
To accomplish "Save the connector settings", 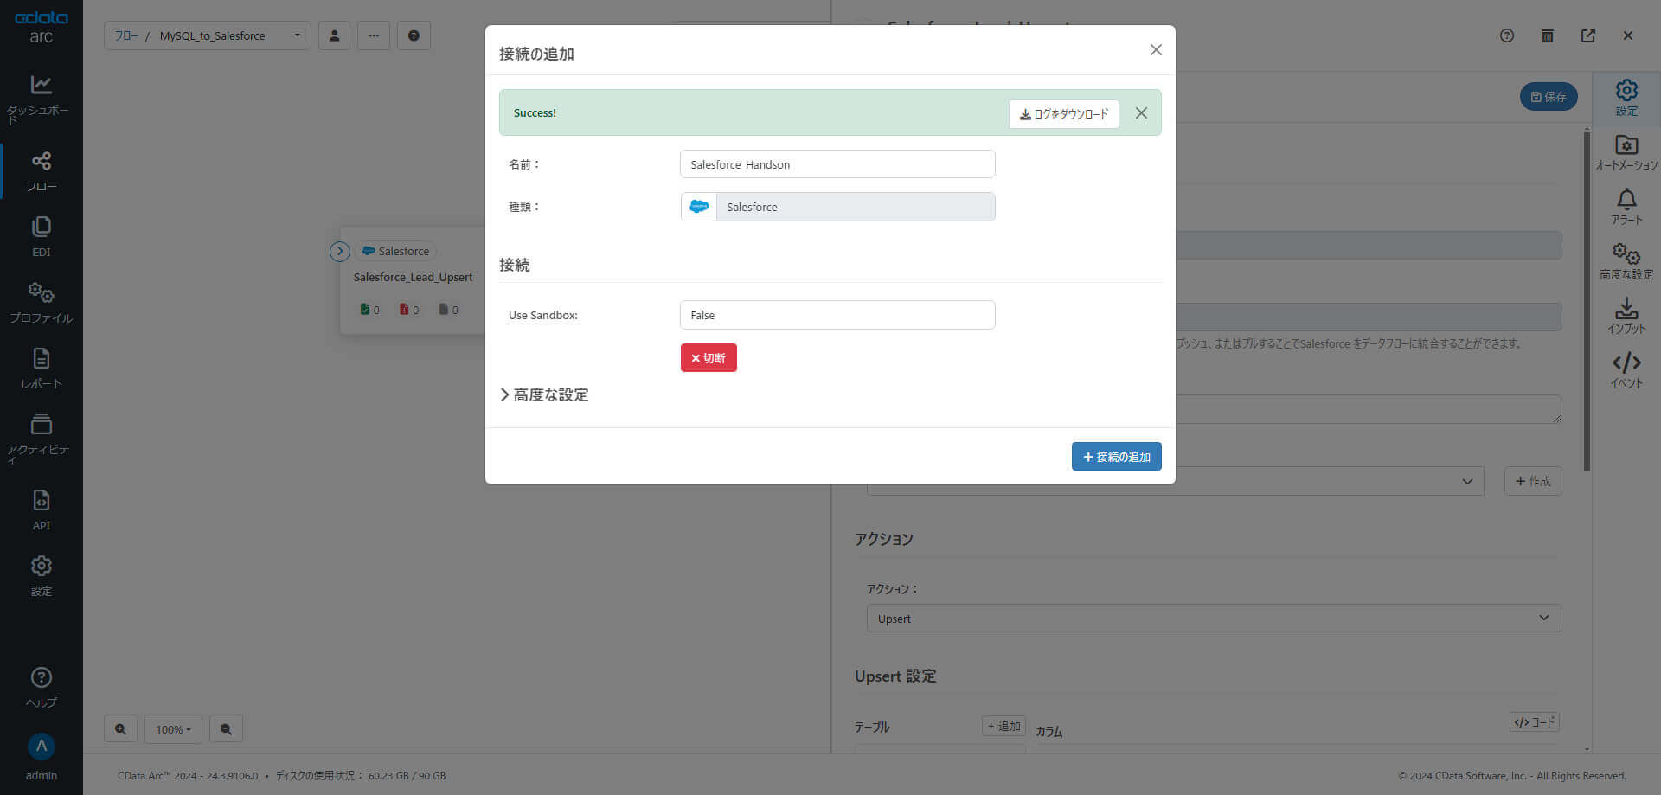I will 1549,96.
